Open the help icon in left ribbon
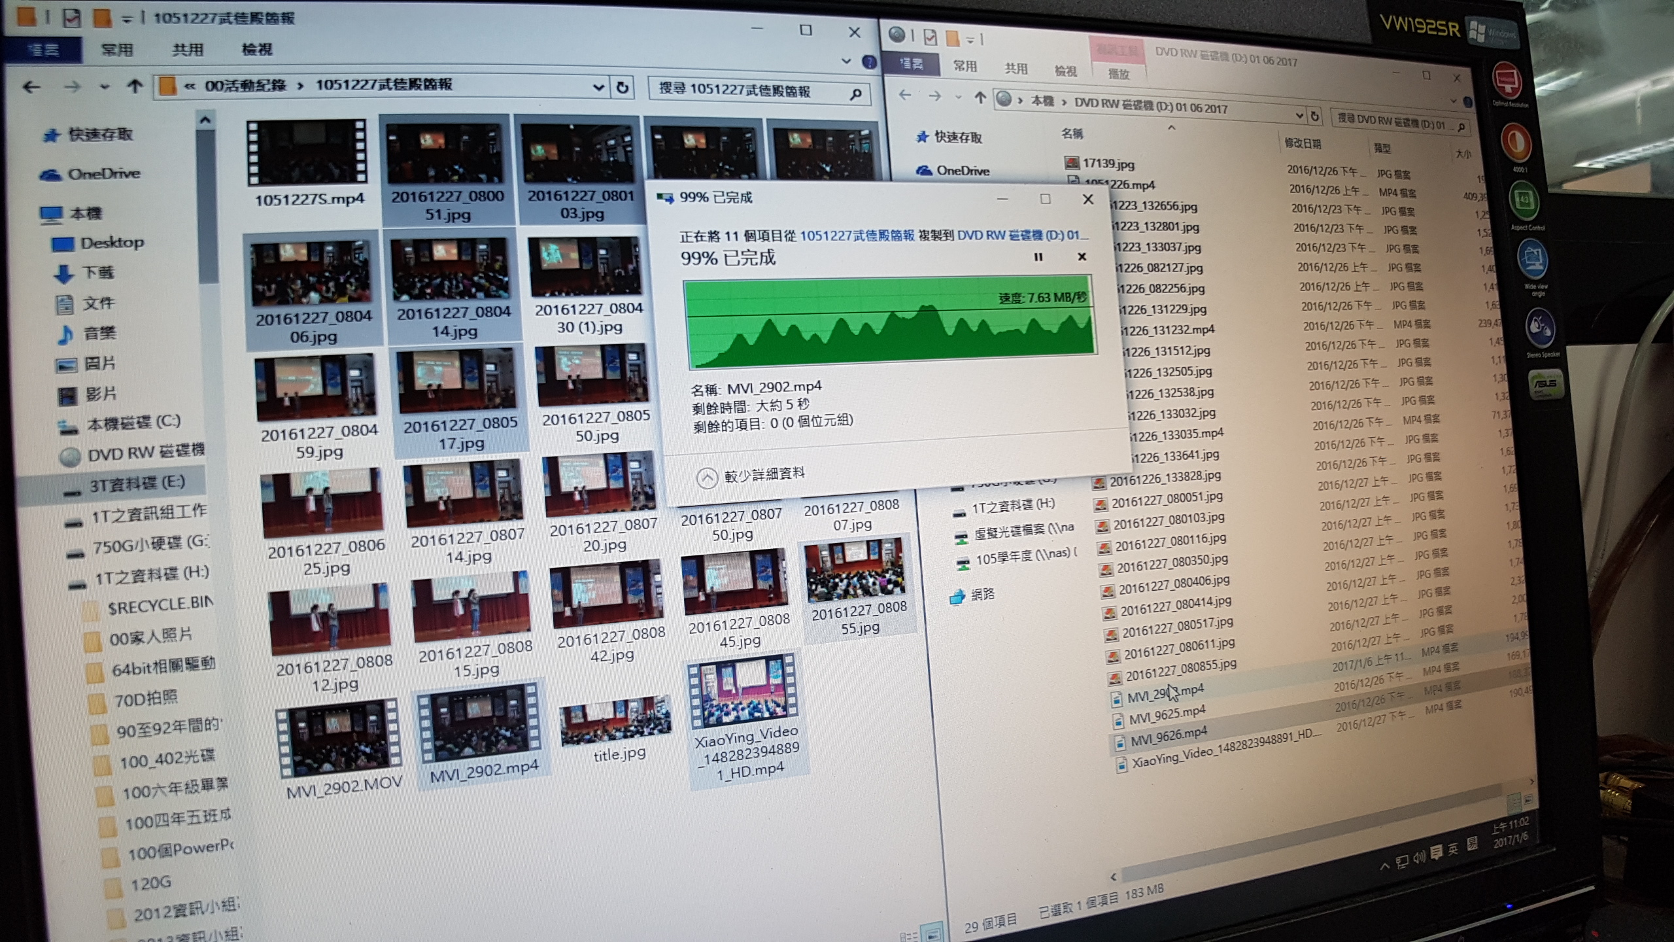This screenshot has width=1674, height=942. [x=869, y=62]
